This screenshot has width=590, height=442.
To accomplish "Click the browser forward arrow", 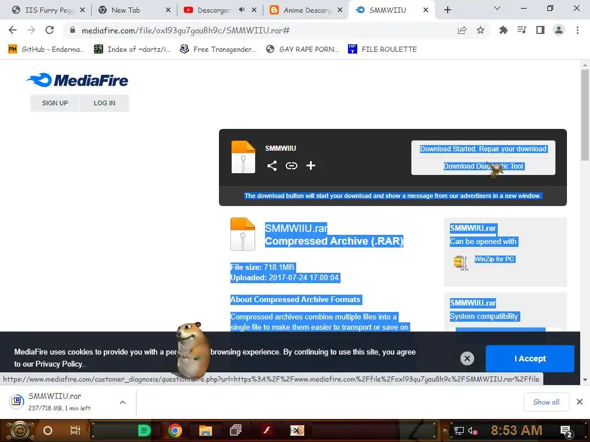I will click(x=31, y=30).
